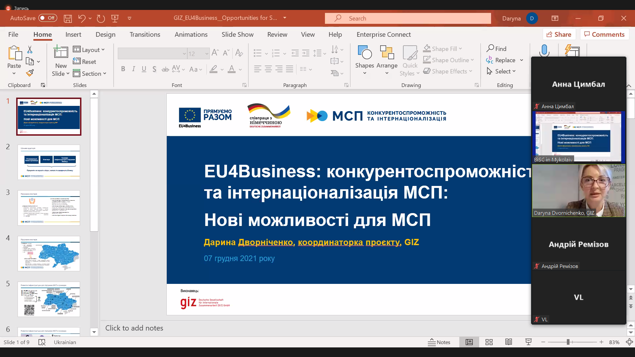Switch to Normal view icon
The height and width of the screenshot is (357, 635).
[469, 342]
